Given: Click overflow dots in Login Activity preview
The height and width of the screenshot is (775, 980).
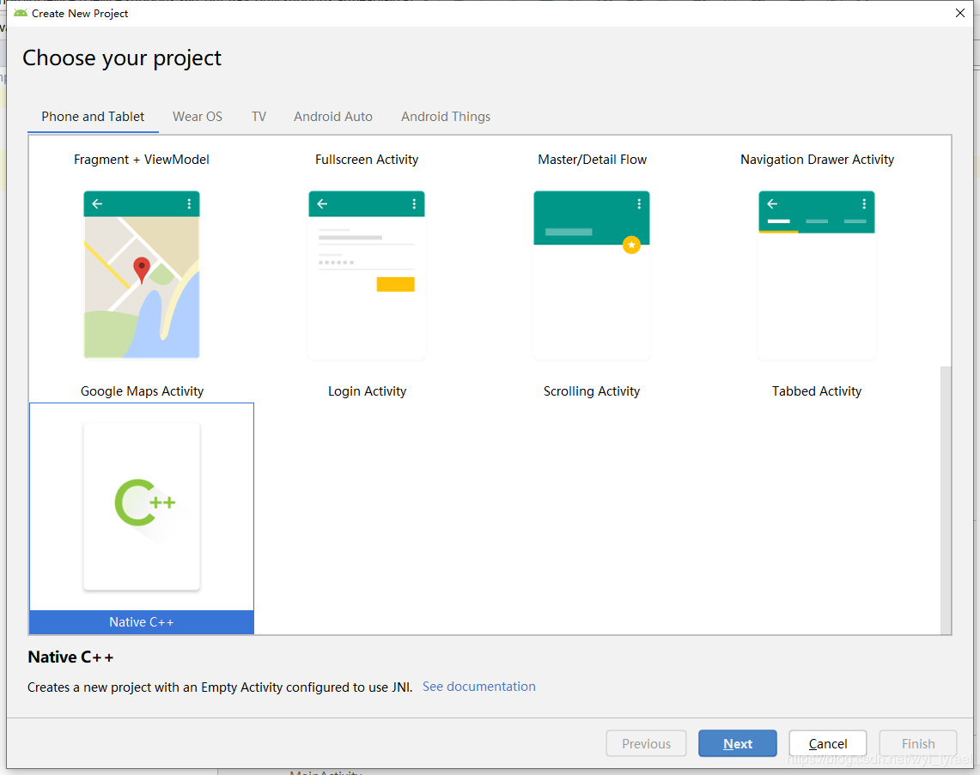Looking at the screenshot, I should pyautogui.click(x=414, y=203).
